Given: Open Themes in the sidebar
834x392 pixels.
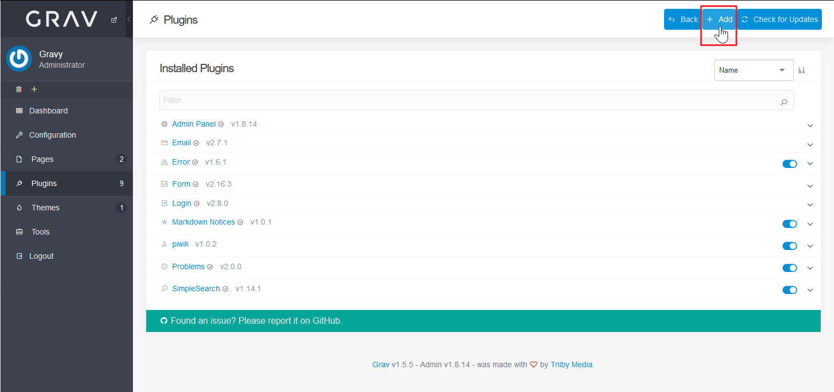Looking at the screenshot, I should [66, 208].
